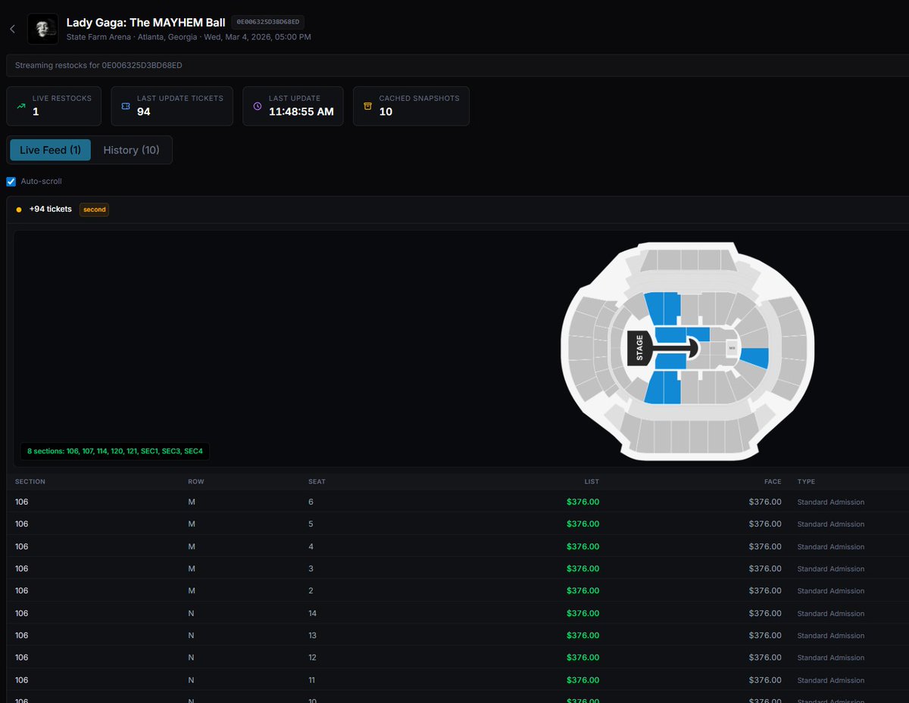This screenshot has width=909, height=703.
Task: Click the orange archive icon in Cached Snapshots
Action: (x=367, y=106)
